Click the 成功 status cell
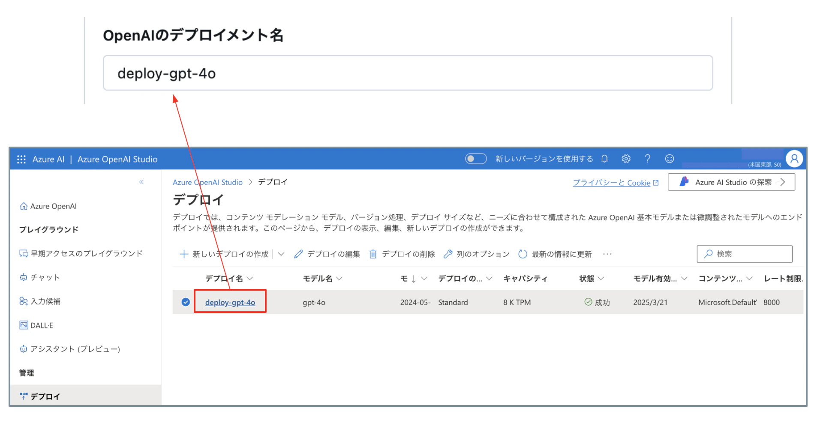The height and width of the screenshot is (421, 817). click(x=597, y=302)
